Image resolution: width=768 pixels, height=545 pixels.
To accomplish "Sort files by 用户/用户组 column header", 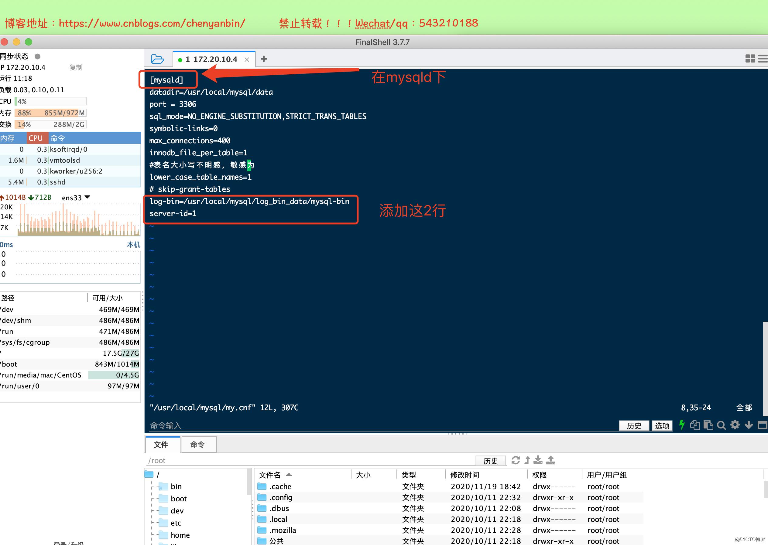I will coord(613,475).
